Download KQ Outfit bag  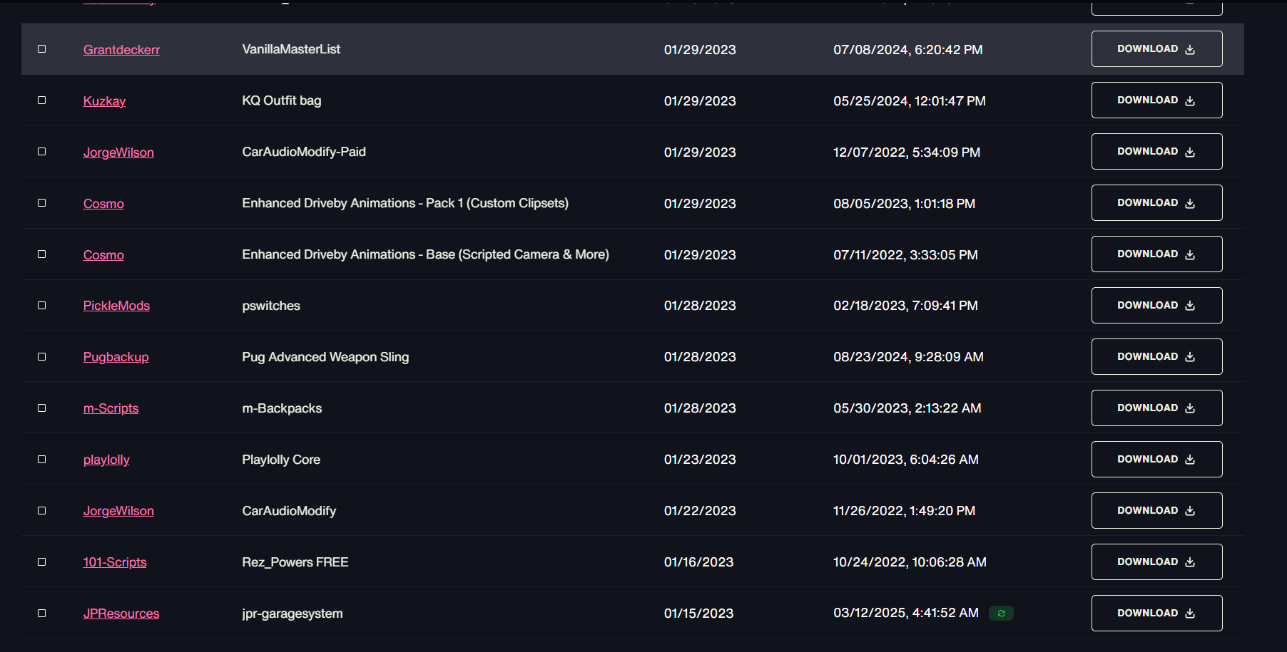(1156, 100)
